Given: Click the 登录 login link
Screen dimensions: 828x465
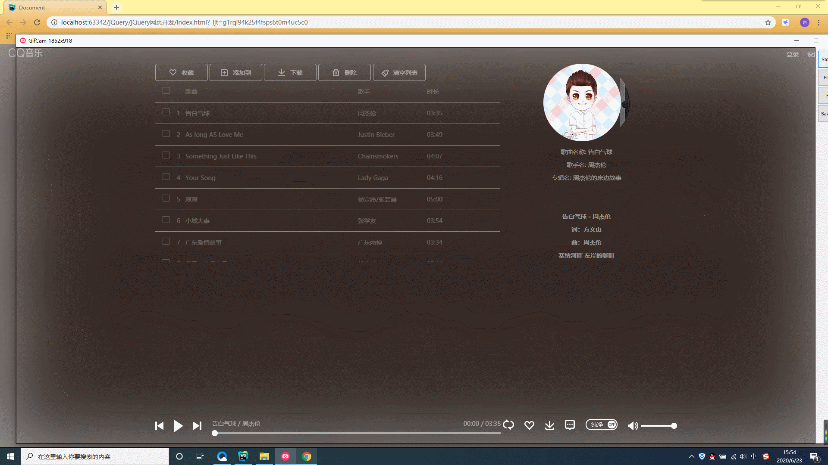Looking at the screenshot, I should point(792,54).
